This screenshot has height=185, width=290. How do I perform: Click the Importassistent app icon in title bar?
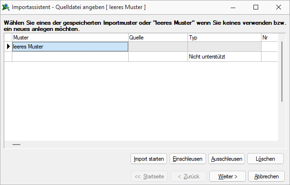click(x=6, y=7)
